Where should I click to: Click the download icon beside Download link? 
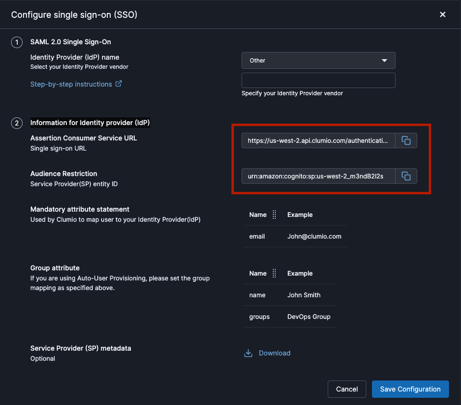pos(248,353)
